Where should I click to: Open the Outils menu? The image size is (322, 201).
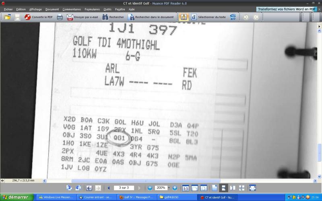coord(107,9)
